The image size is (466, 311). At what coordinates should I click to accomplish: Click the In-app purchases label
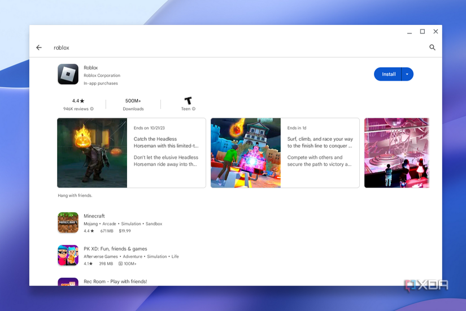101,83
